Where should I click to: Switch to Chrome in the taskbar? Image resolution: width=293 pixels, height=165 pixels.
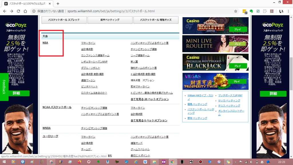172,162
